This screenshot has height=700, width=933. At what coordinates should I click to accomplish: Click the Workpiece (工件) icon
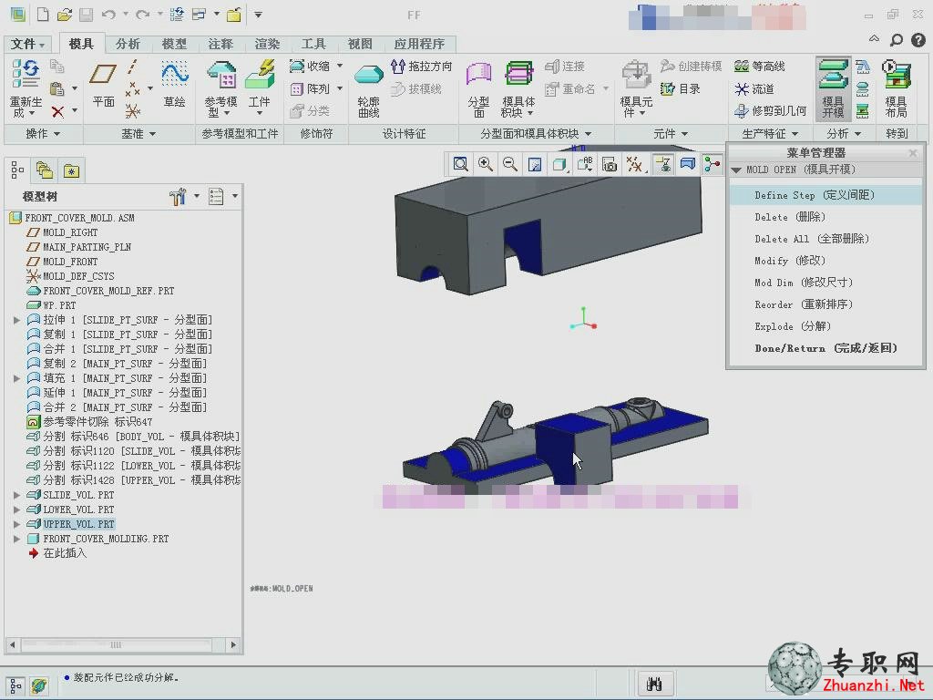tap(260, 75)
